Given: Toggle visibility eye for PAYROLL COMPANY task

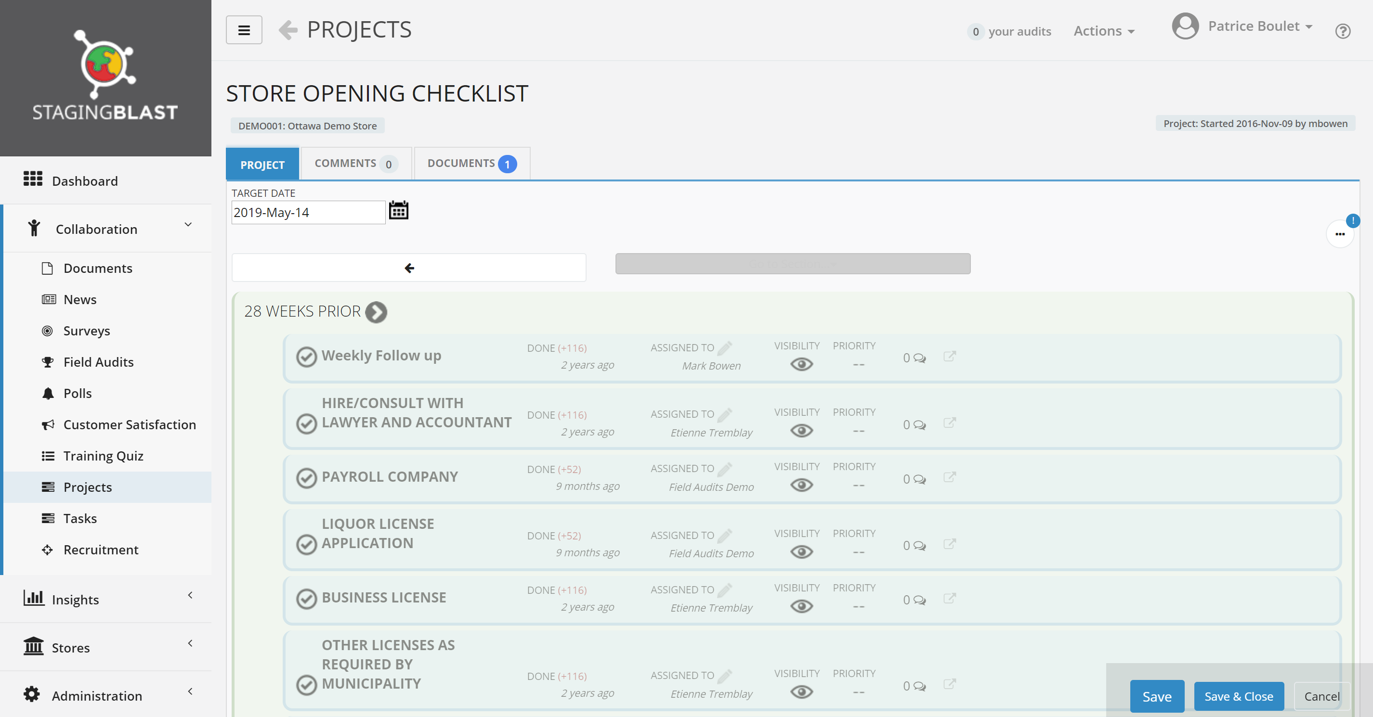Looking at the screenshot, I should (801, 485).
